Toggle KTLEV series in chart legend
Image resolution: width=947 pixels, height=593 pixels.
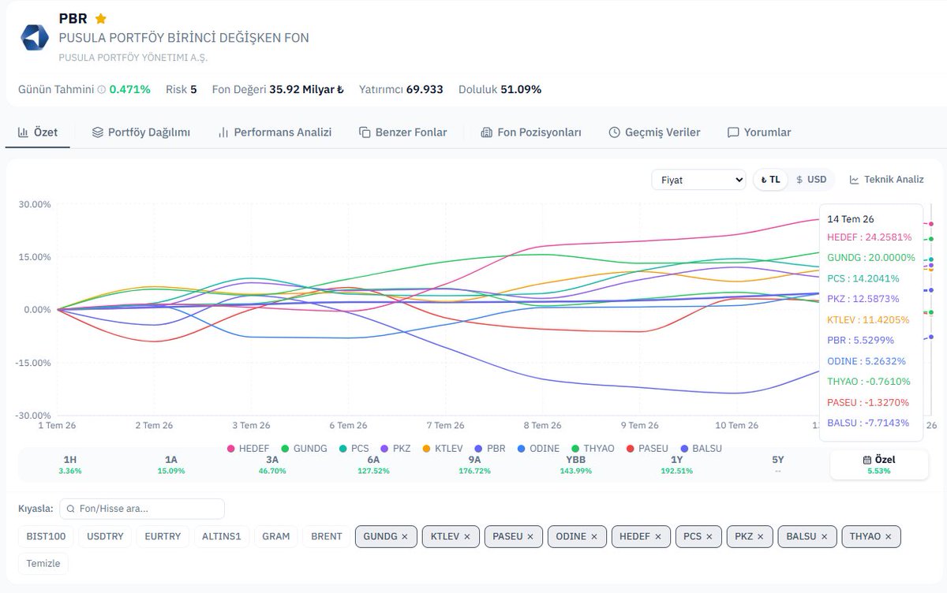(x=442, y=448)
